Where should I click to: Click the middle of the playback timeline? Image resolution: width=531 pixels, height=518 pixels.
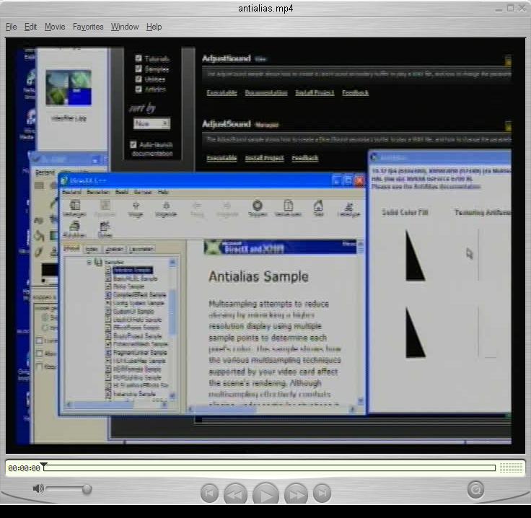pos(270,468)
